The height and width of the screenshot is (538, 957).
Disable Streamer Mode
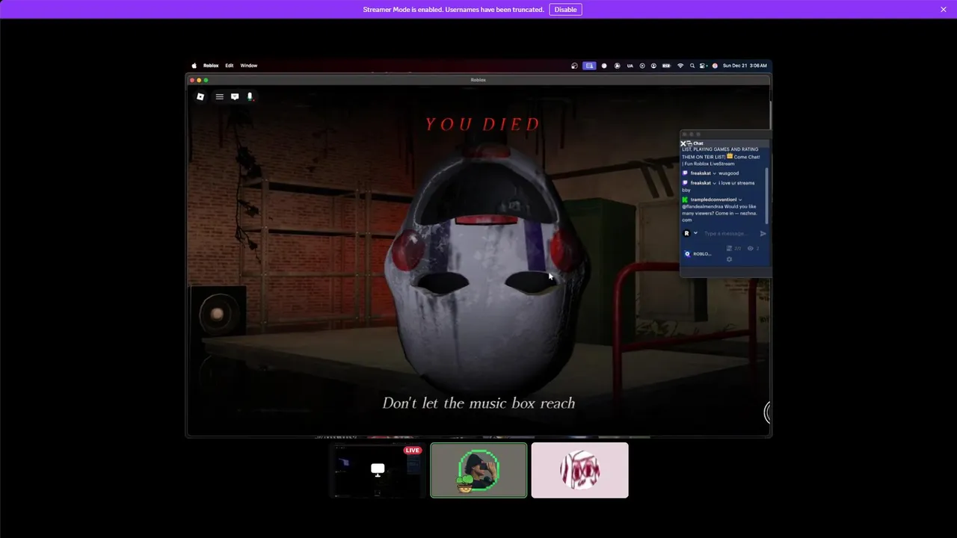(565, 10)
